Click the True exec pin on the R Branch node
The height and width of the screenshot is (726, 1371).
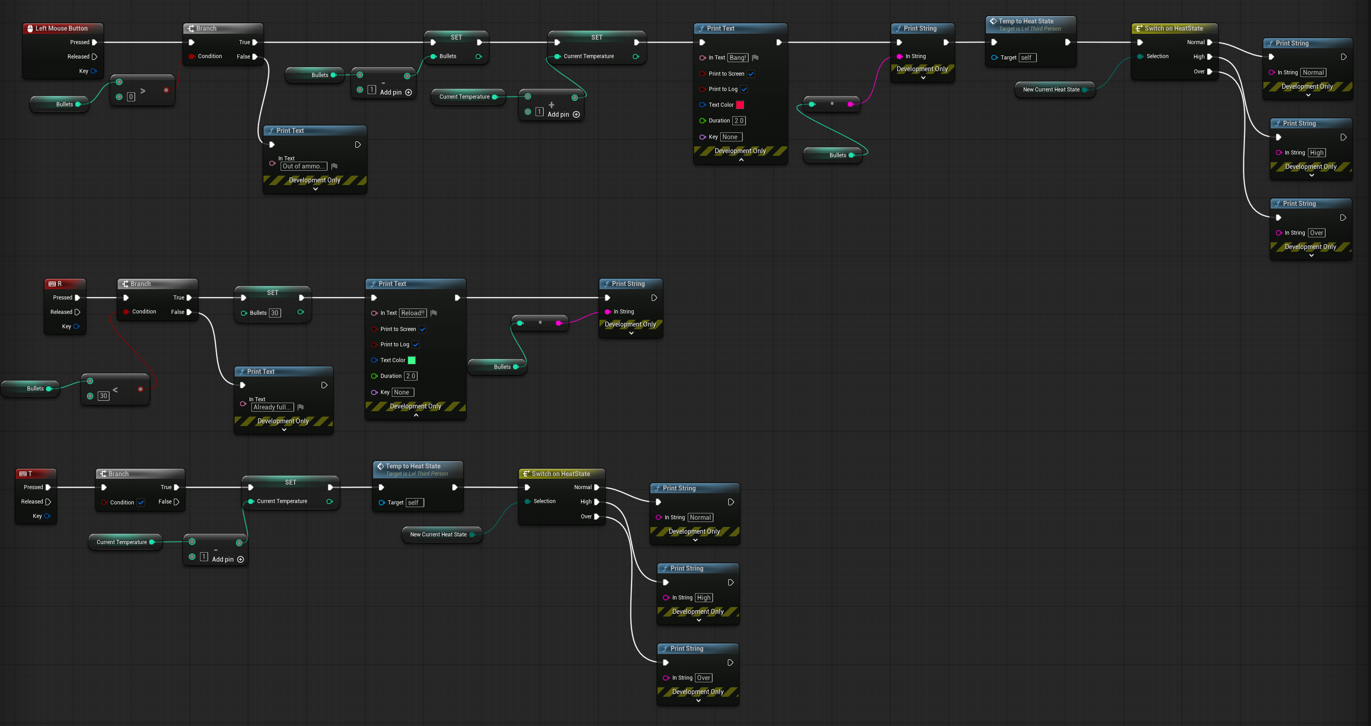(x=189, y=298)
